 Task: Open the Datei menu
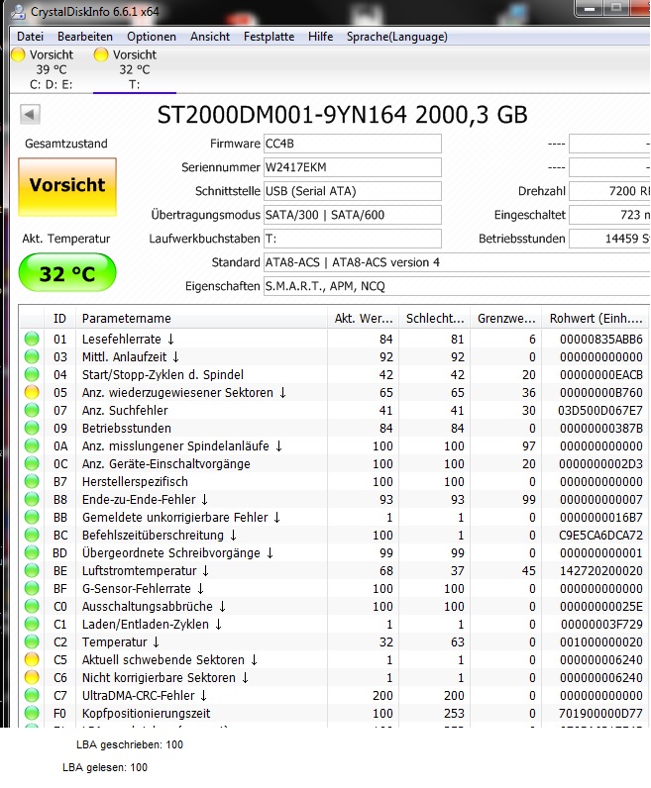30,37
